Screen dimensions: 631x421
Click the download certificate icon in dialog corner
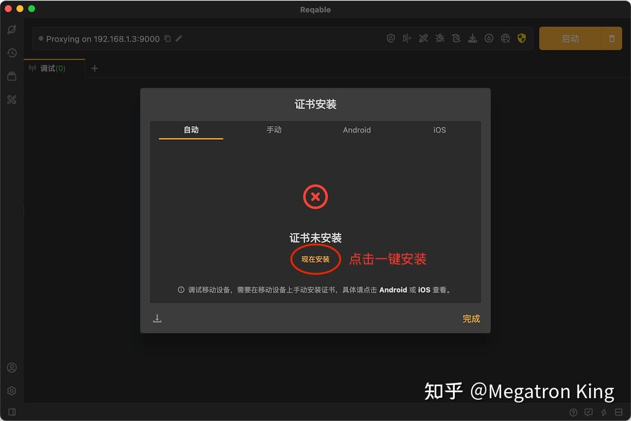[157, 318]
